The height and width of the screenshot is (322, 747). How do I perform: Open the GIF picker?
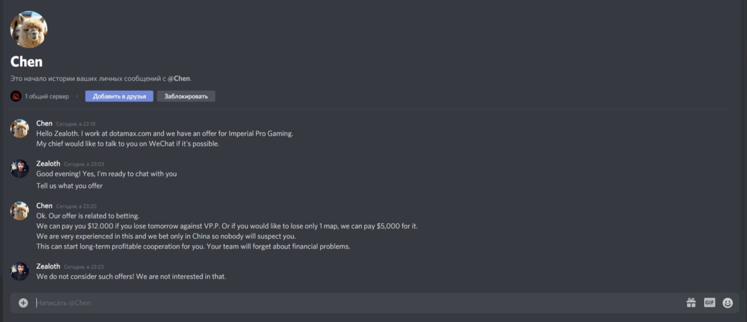pos(710,303)
